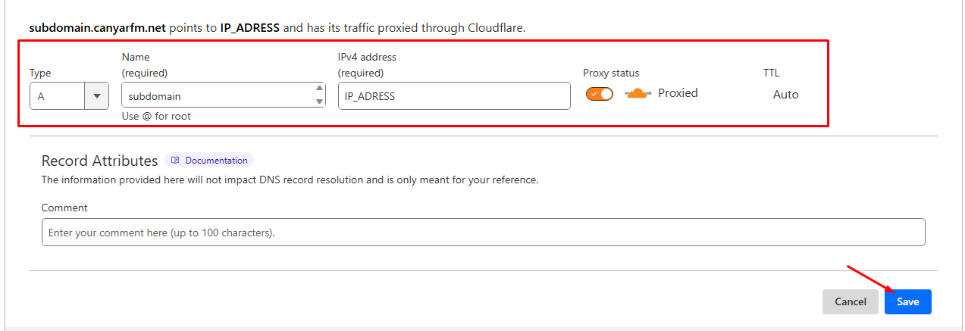Cancel the DNS record edit
The height and width of the screenshot is (331, 965).
pyautogui.click(x=850, y=301)
